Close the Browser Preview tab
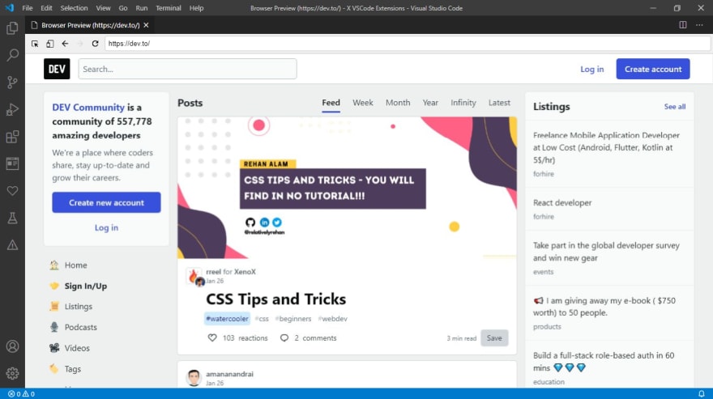713x399 pixels. pyautogui.click(x=146, y=25)
